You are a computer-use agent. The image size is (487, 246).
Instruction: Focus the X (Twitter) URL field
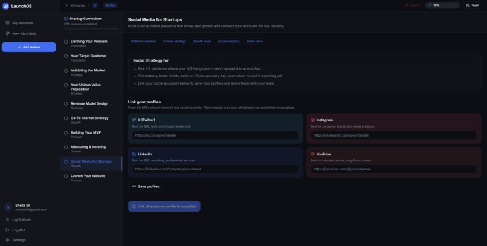(x=215, y=135)
